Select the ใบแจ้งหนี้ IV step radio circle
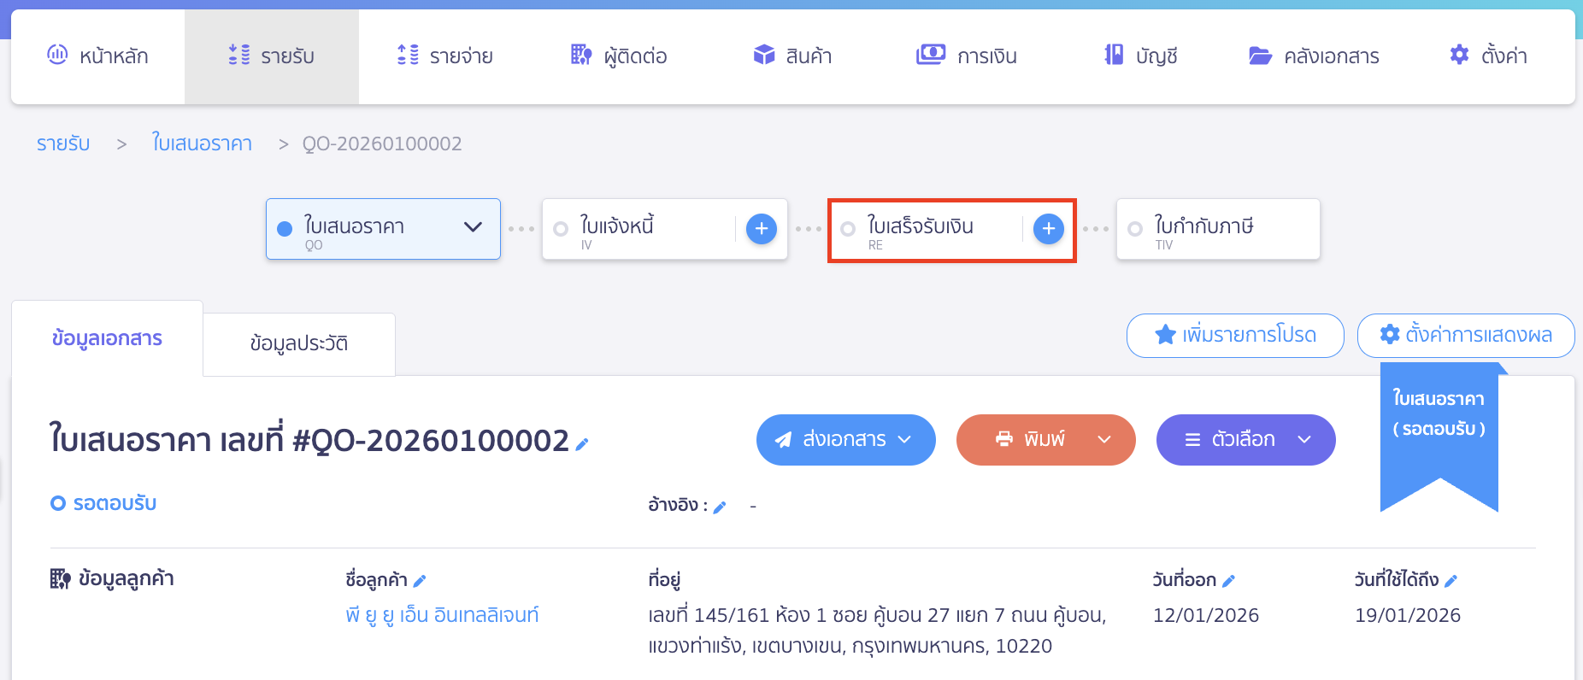Viewport: 1583px width, 680px height. pyautogui.click(x=561, y=229)
